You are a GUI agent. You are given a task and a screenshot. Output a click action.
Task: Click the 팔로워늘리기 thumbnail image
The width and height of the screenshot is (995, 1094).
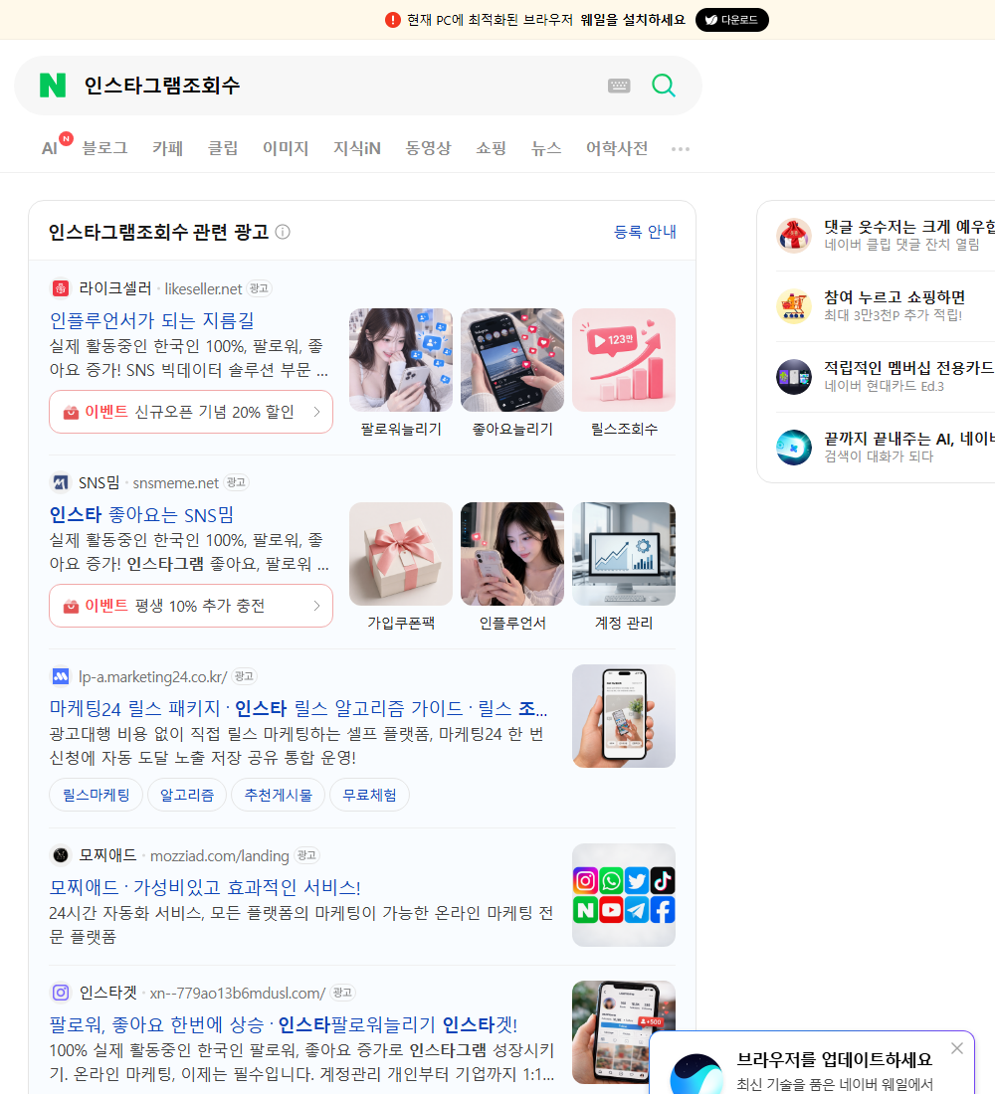coord(401,360)
